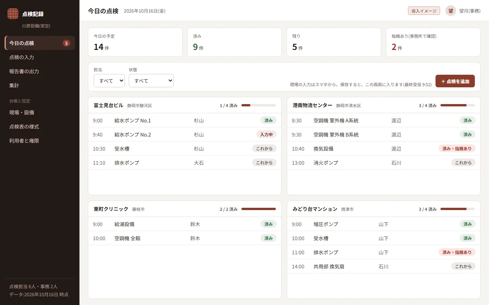The image size is (489, 305).
Task: Click the 指摘あり 2件 card
Action: pos(433,42)
